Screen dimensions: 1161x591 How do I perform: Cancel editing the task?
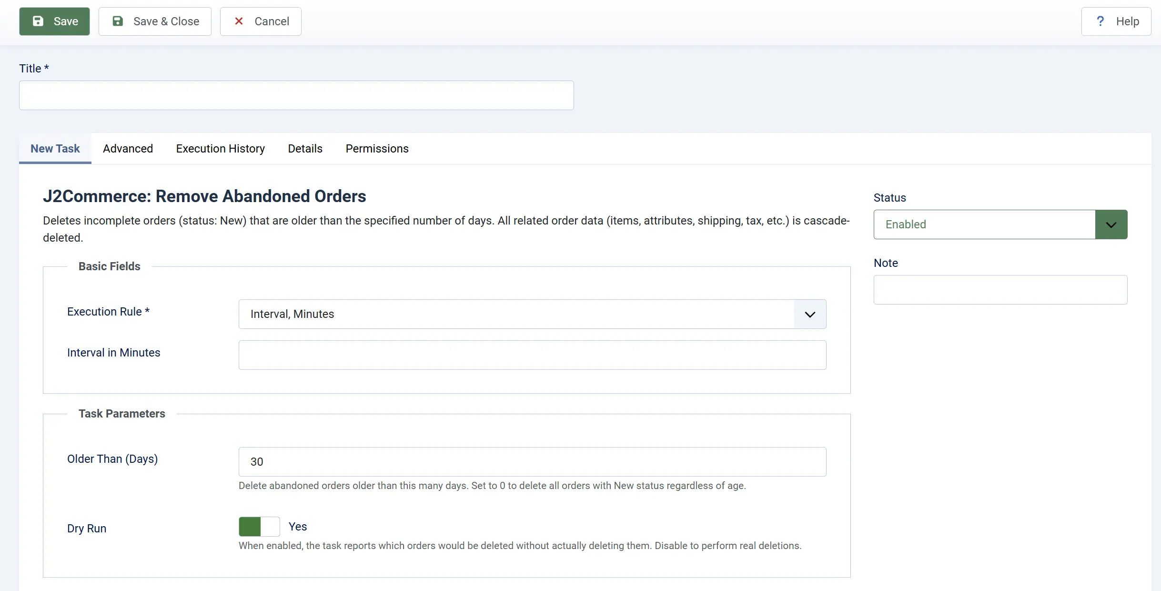(x=261, y=21)
